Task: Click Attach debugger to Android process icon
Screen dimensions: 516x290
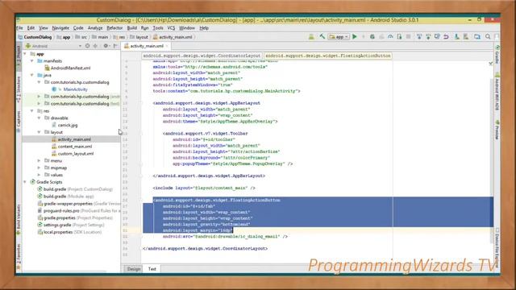Action: (x=399, y=37)
